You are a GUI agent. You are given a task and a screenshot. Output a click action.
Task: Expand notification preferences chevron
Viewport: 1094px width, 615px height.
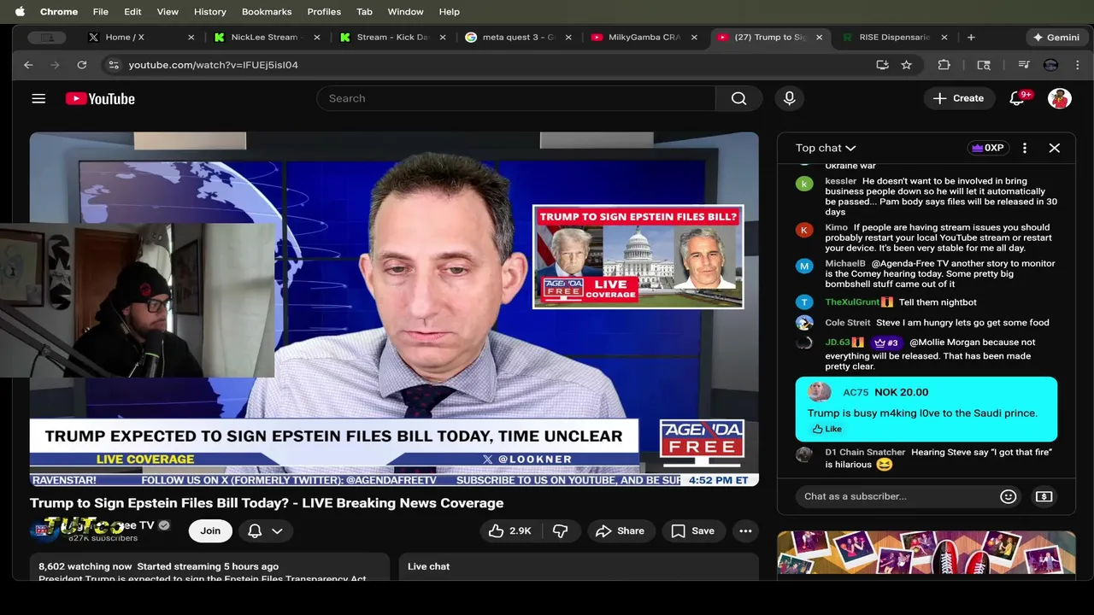(x=277, y=531)
